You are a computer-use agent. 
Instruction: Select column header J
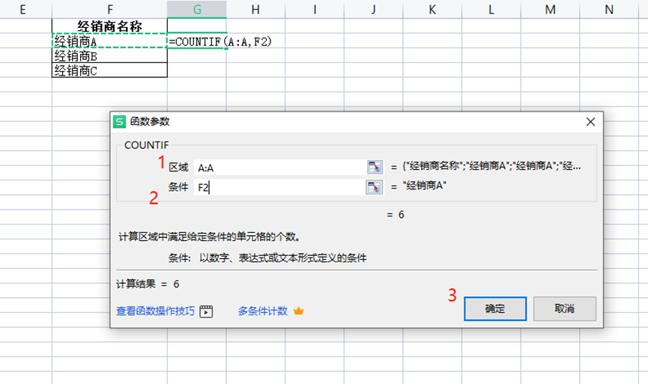(x=374, y=9)
